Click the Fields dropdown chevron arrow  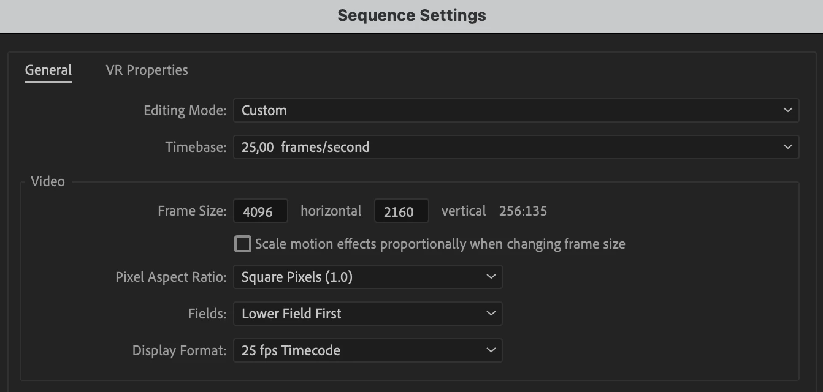coord(491,314)
